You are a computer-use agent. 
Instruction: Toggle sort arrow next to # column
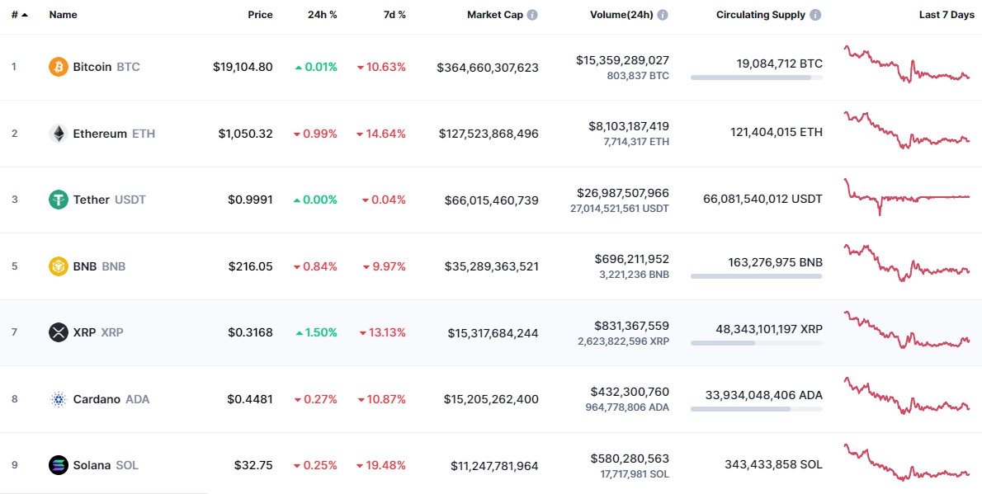coord(25,15)
